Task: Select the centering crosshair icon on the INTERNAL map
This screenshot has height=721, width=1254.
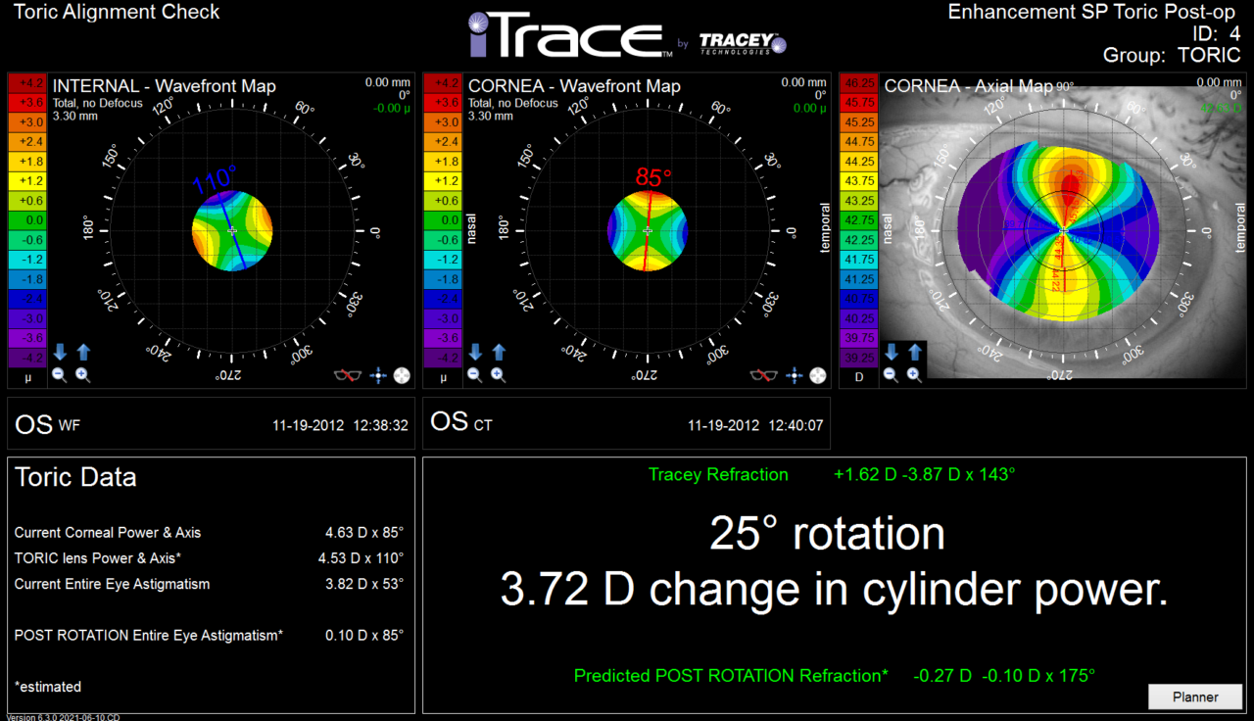Action: (x=378, y=375)
